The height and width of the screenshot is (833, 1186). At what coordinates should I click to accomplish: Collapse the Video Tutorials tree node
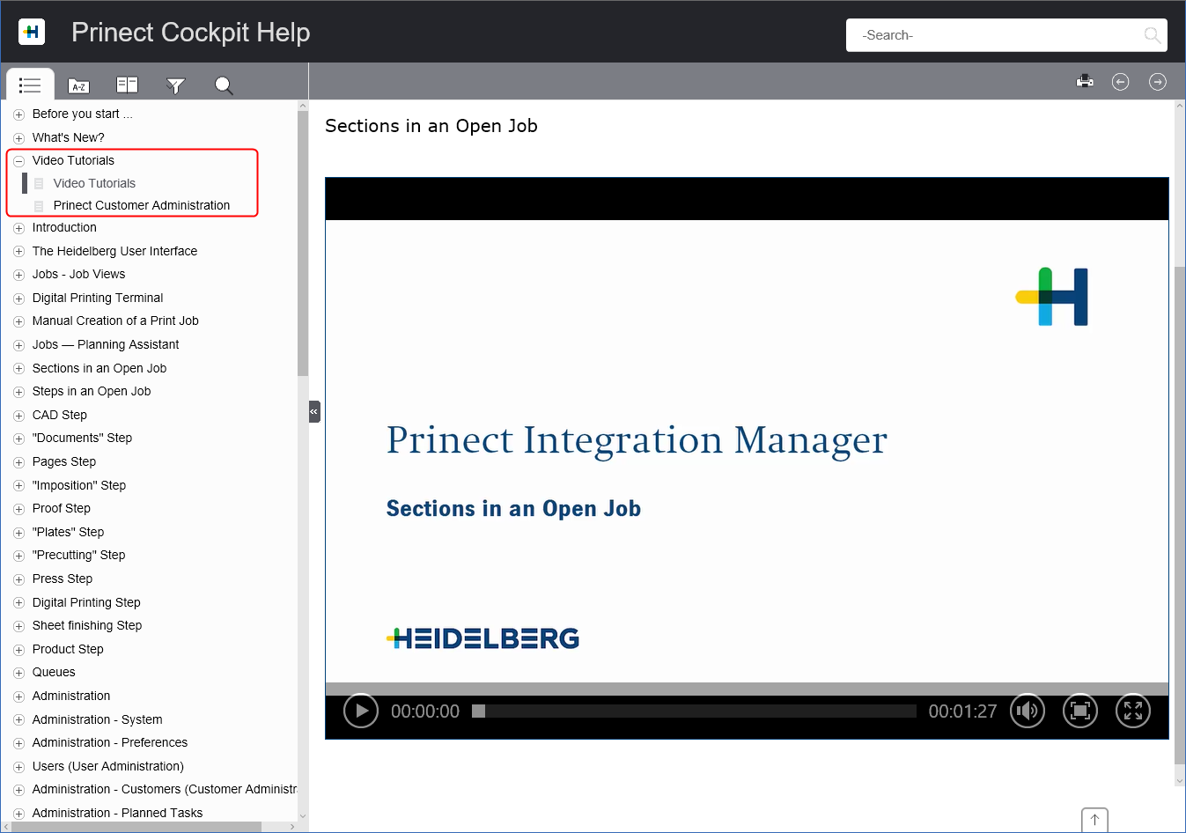tap(18, 161)
